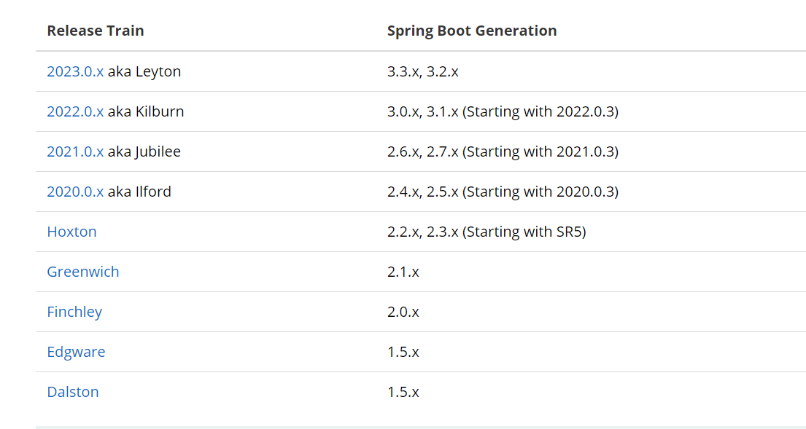Click the 1.5.x cell in Edgware row
The width and height of the screenshot is (806, 429).
(x=403, y=352)
